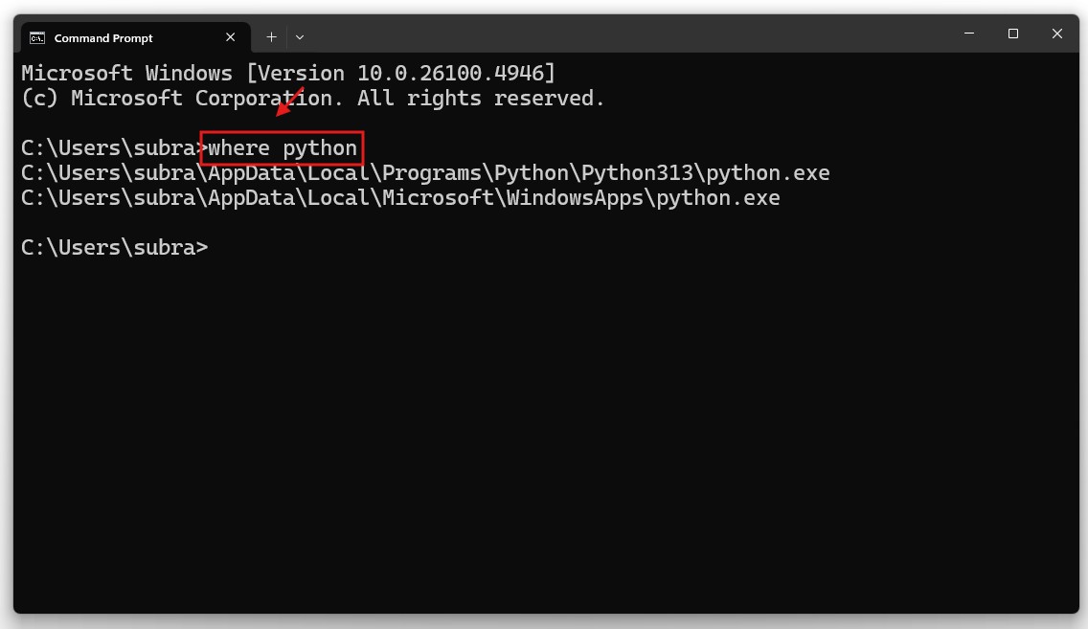Image resolution: width=1088 pixels, height=629 pixels.
Task: Open a new terminal tab
Action: pyautogui.click(x=271, y=37)
